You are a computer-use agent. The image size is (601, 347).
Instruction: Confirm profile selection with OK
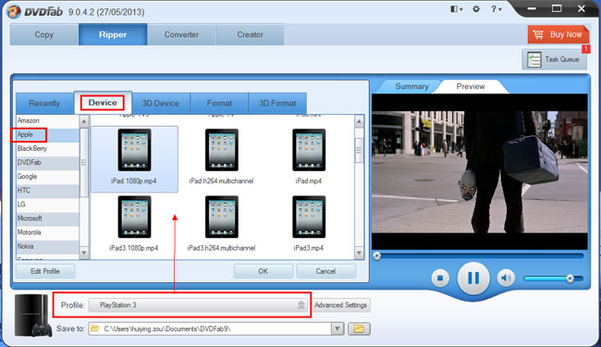click(263, 271)
